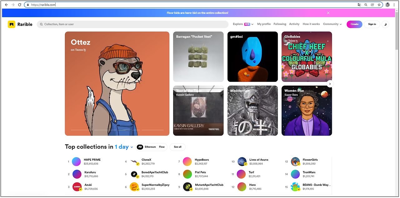Image resolution: width=400 pixels, height=198 pixels.
Task: Open GloBabies featured card
Action: coord(307,57)
